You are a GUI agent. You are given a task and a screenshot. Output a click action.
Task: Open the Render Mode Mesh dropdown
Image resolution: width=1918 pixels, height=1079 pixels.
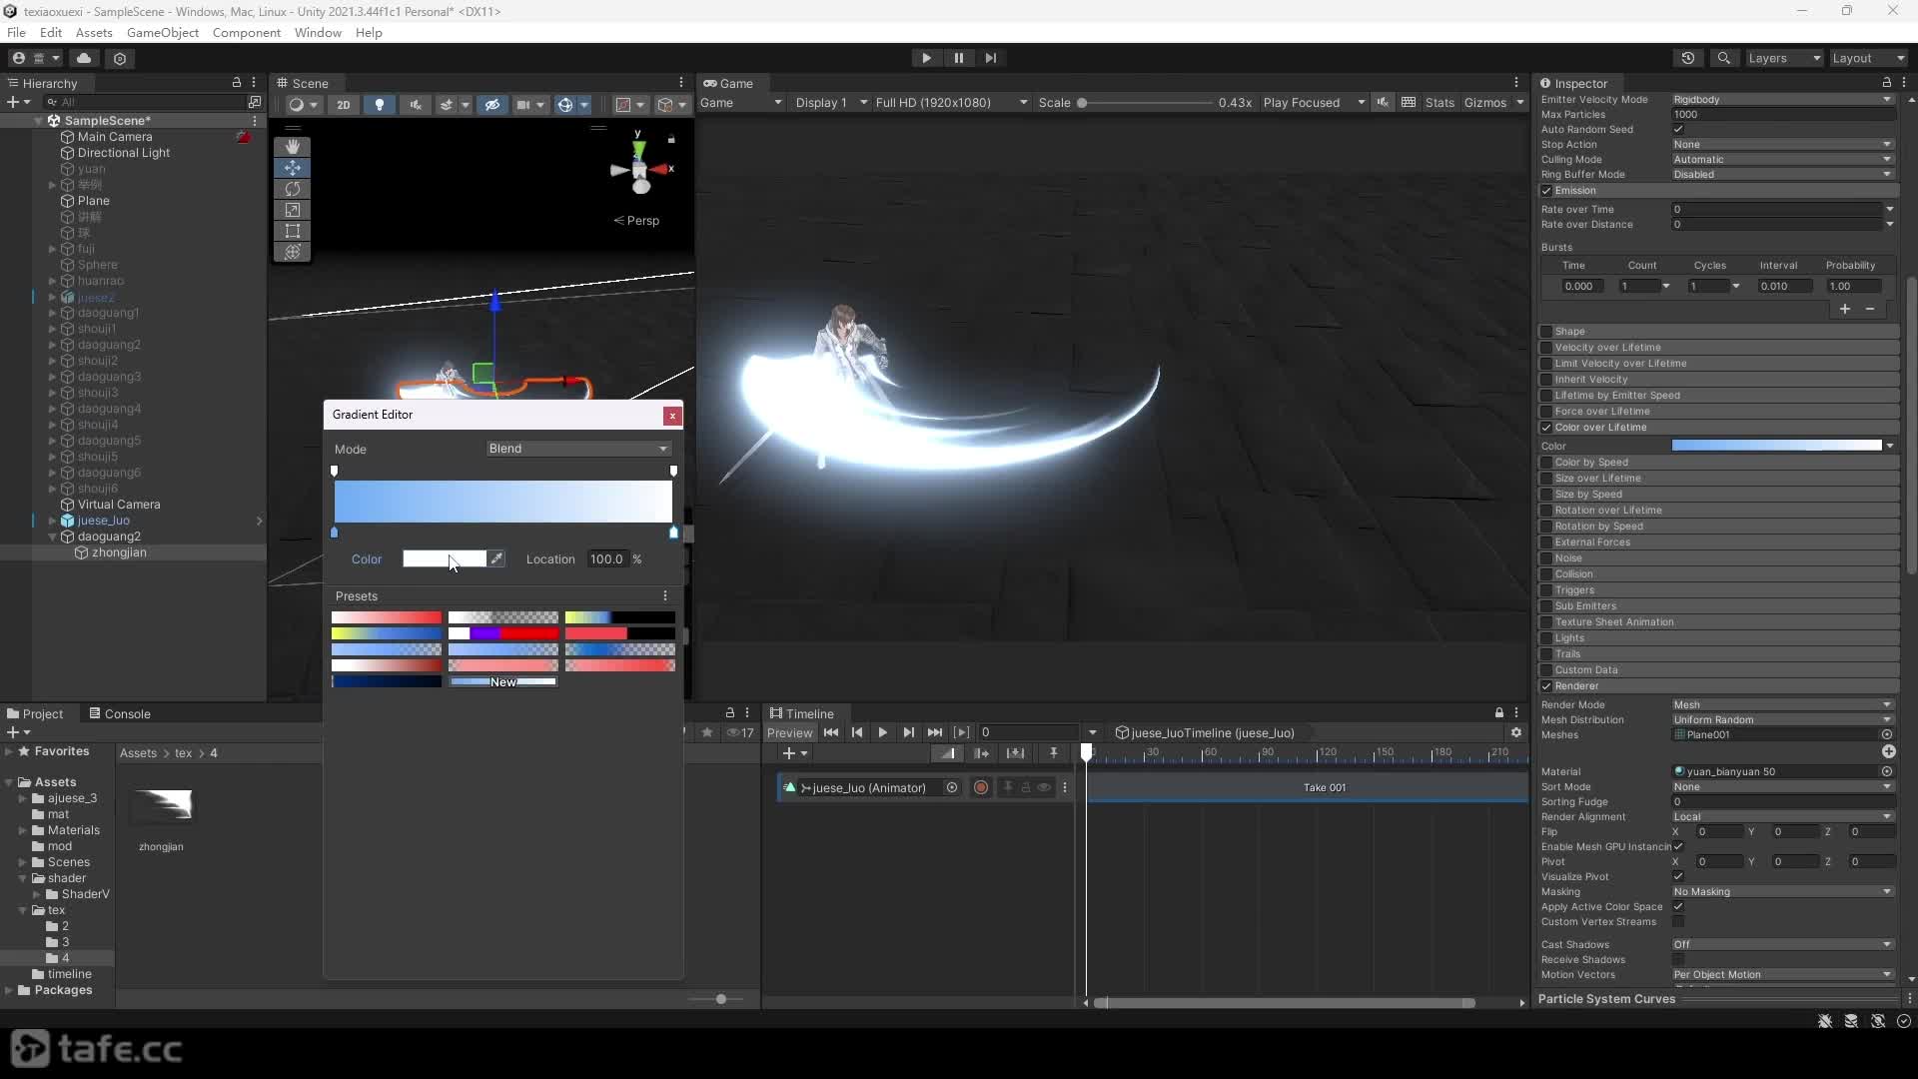[x=1782, y=704]
